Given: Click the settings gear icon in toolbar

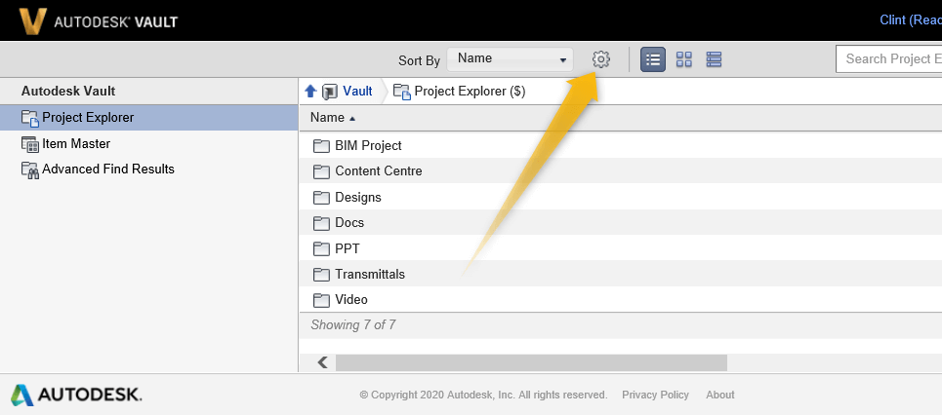Looking at the screenshot, I should (x=601, y=59).
